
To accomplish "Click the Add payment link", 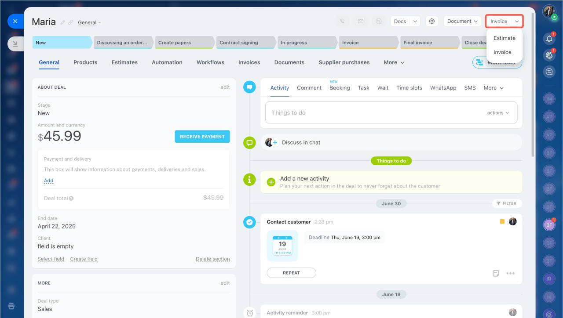I will [x=48, y=181].
